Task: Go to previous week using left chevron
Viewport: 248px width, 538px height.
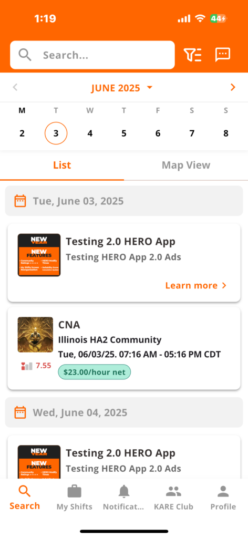Action: 15,87
